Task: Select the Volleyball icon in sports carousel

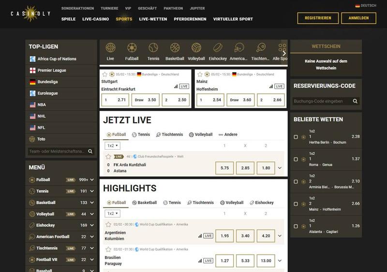Action: pyautogui.click(x=196, y=48)
